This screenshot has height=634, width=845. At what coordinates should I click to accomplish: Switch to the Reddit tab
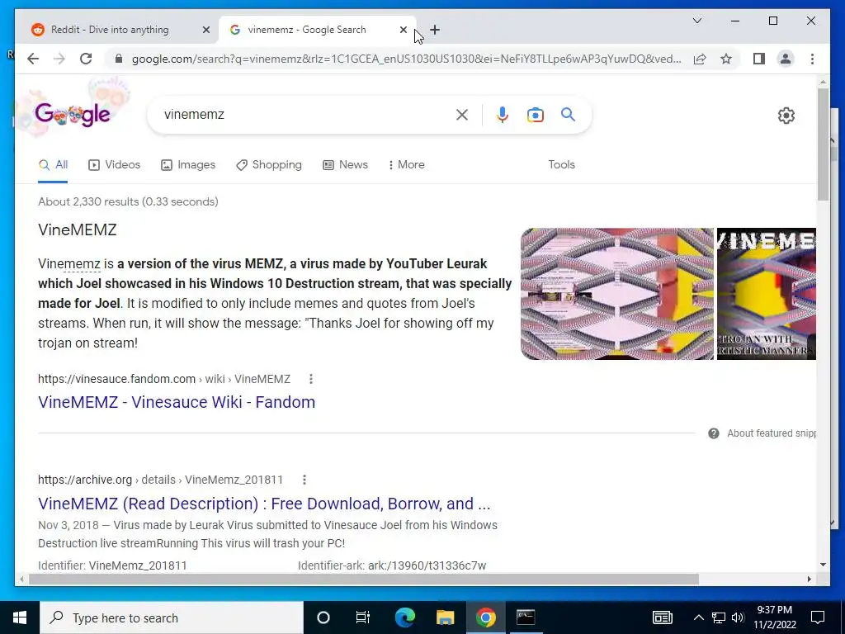111,30
